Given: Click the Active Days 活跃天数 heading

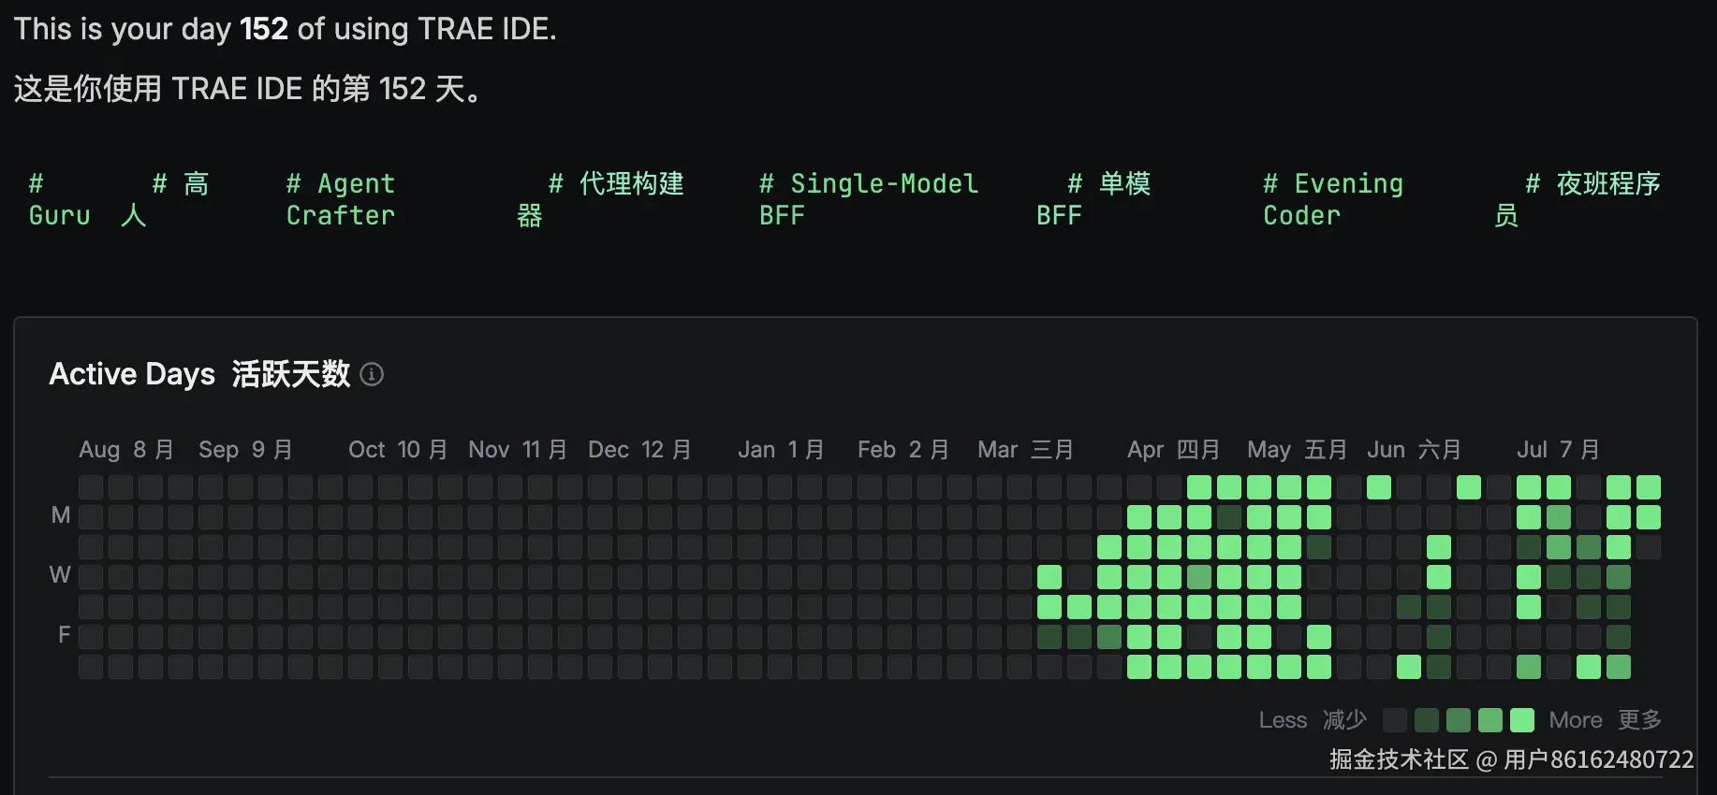Looking at the screenshot, I should [199, 374].
